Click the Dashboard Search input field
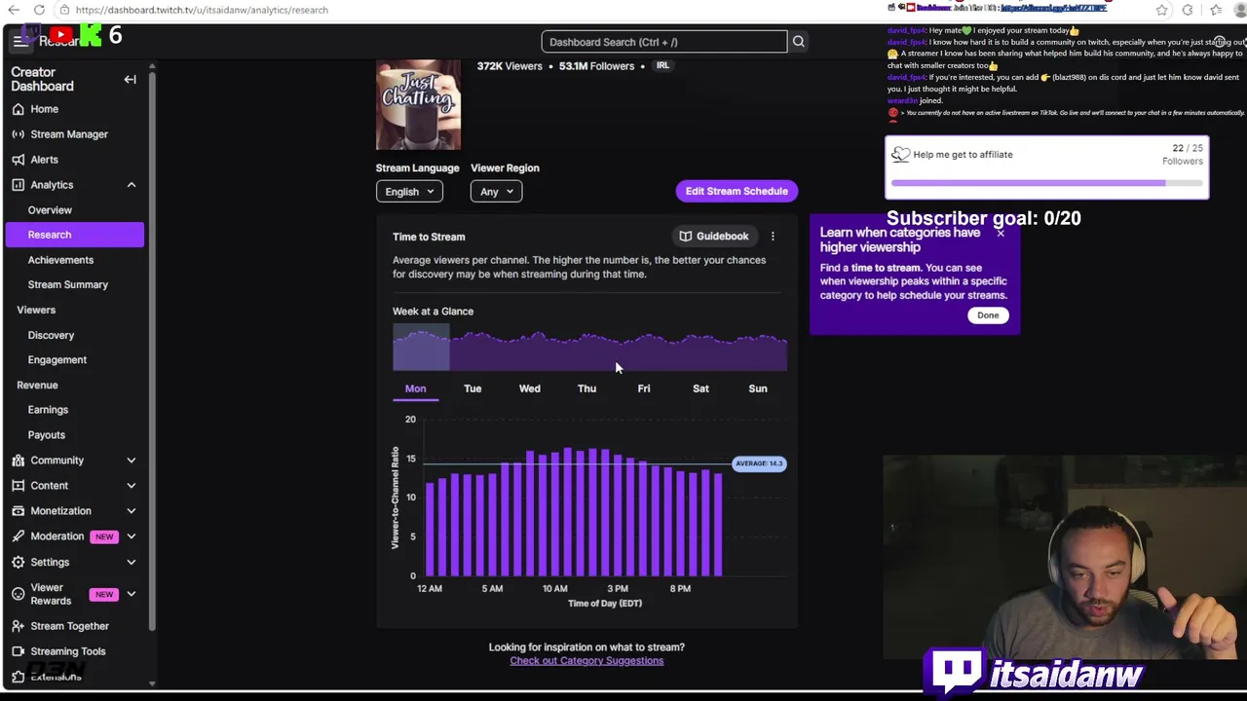Screen dimensions: 1247x701 tap(664, 42)
